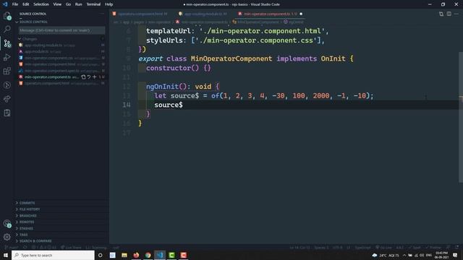Select app.module.ts in Changes list

tap(61, 51)
